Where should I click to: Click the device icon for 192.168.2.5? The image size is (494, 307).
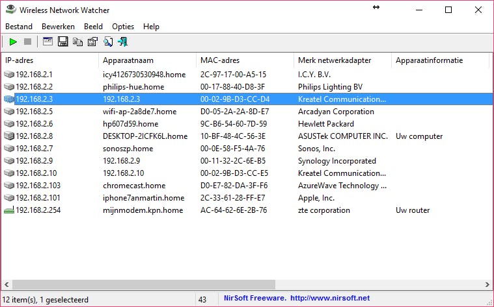9,112
